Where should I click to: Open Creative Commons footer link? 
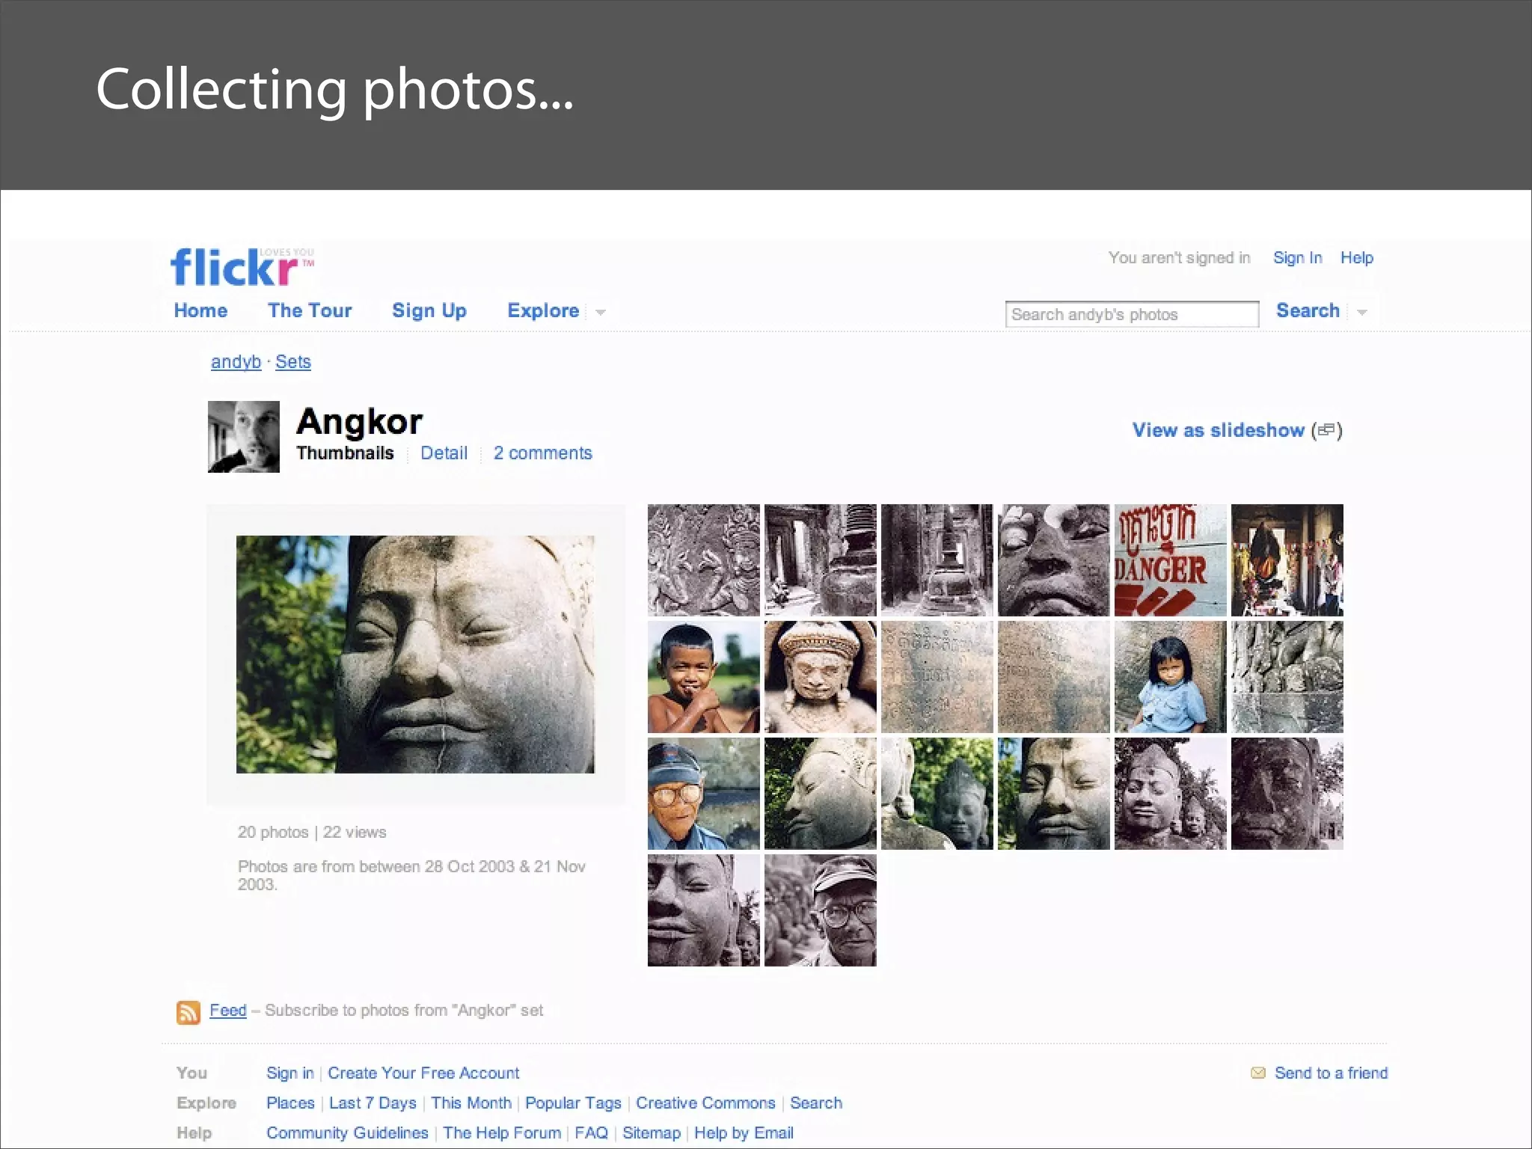(705, 1103)
